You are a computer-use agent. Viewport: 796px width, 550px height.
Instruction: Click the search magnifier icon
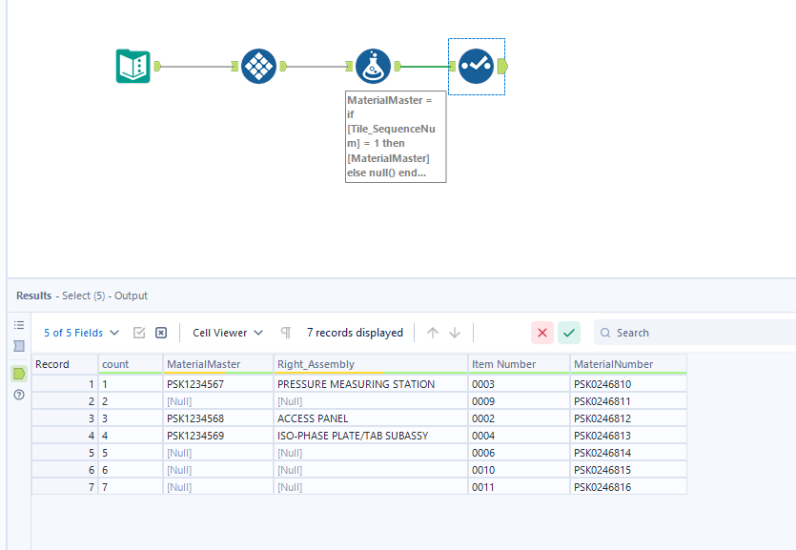605,333
